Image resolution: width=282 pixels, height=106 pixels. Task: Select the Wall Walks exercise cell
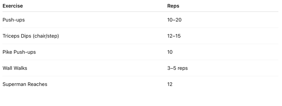coord(15,68)
